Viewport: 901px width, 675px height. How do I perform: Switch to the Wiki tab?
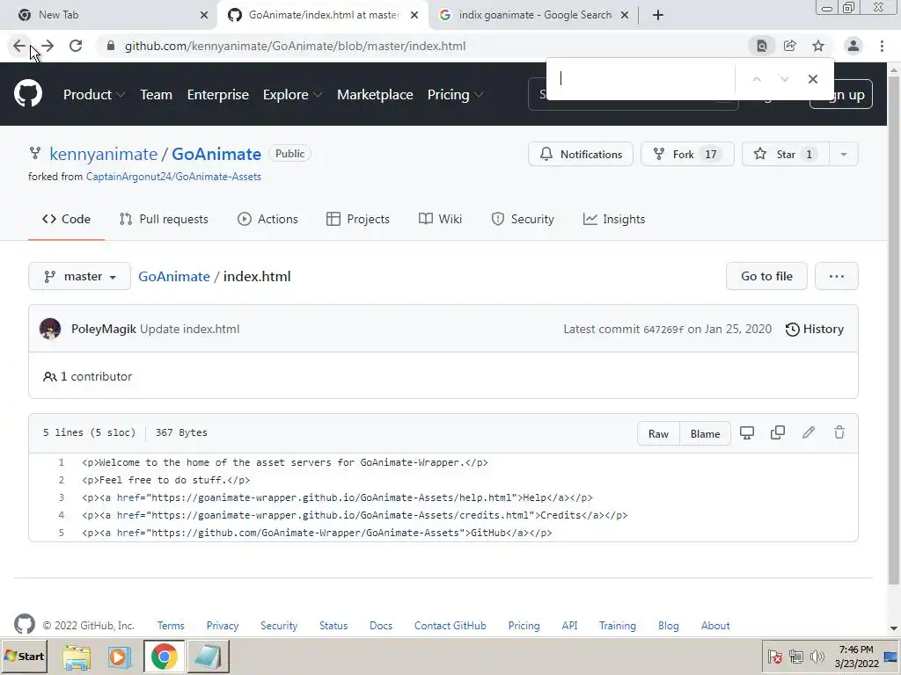point(440,219)
